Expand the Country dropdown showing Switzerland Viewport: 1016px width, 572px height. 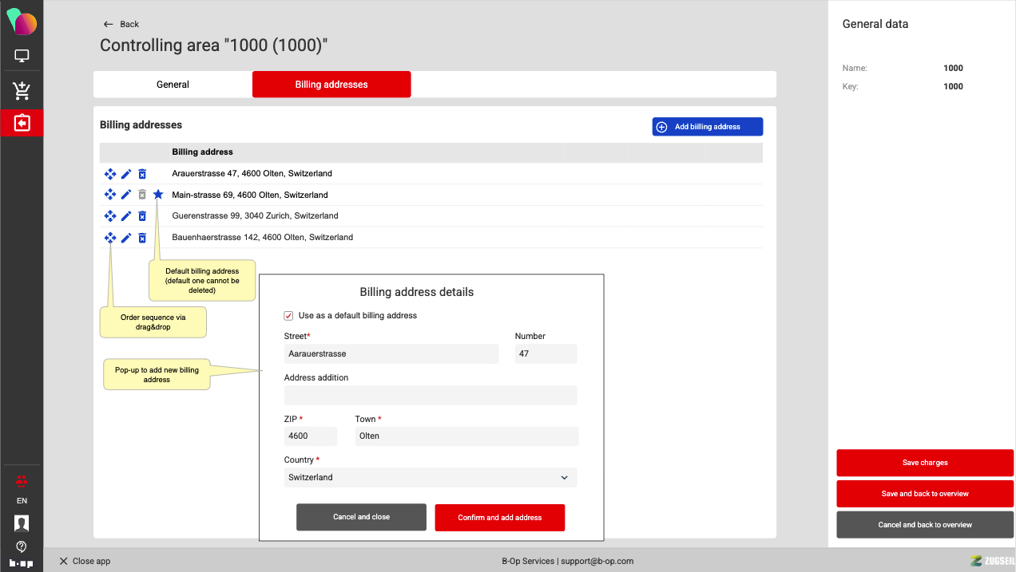pyautogui.click(x=431, y=478)
